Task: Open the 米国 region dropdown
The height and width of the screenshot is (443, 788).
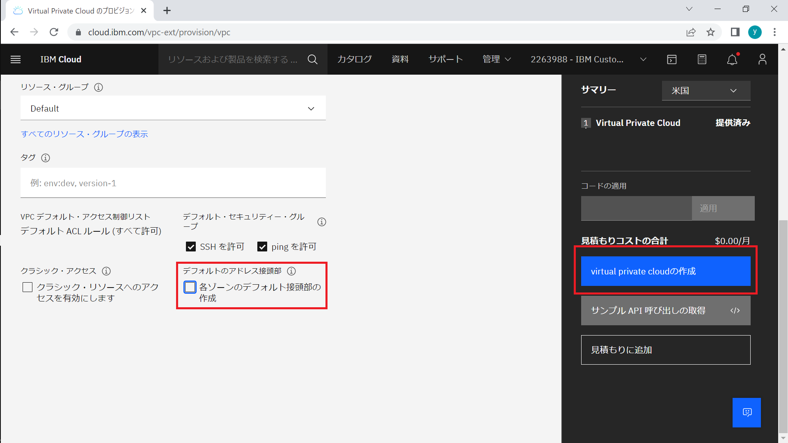Action: 706,91
